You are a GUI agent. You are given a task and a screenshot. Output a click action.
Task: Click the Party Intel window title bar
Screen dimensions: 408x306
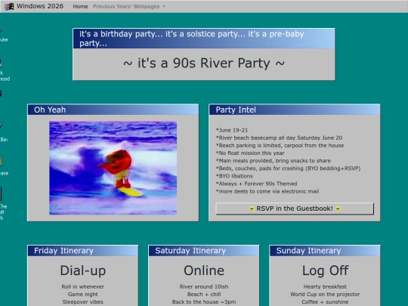click(x=295, y=110)
